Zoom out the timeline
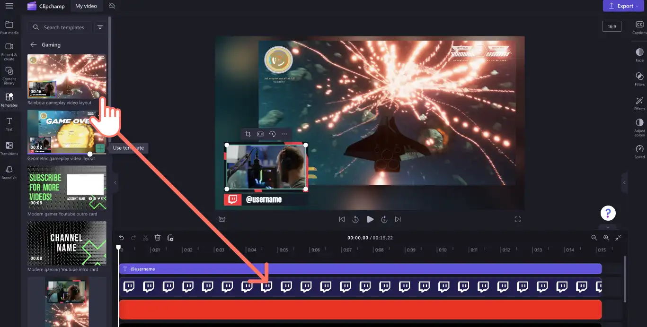 pyautogui.click(x=594, y=238)
